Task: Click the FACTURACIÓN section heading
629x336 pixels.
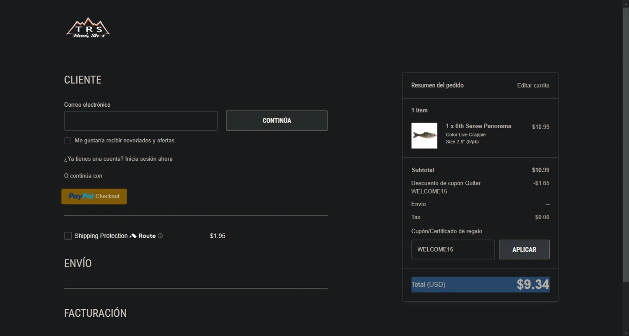Action: (x=96, y=313)
